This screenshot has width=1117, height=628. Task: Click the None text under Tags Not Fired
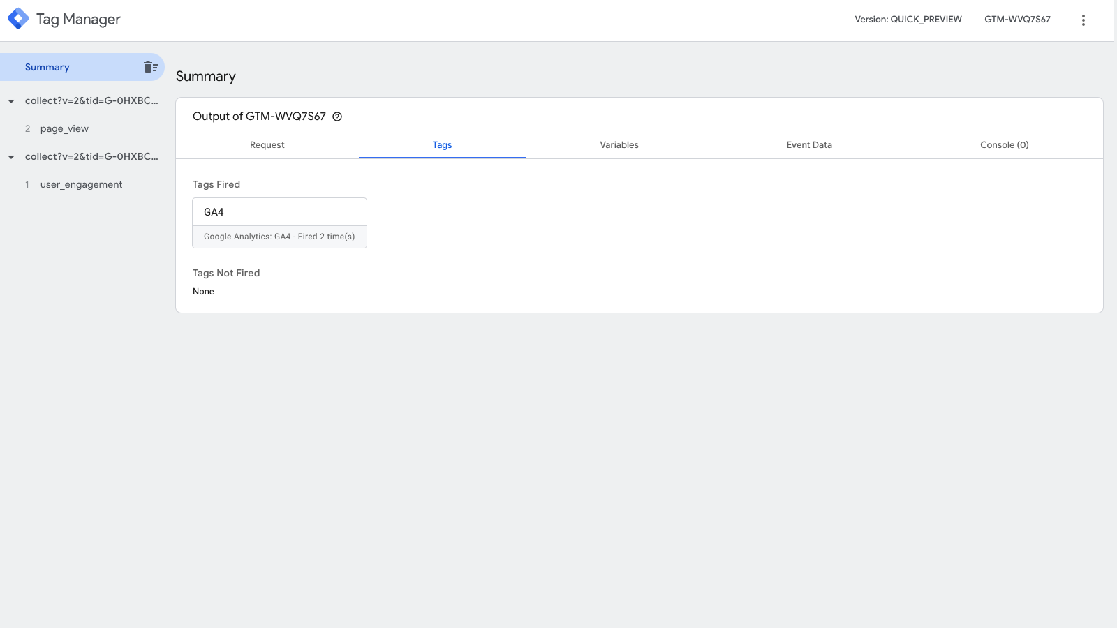[x=203, y=292]
